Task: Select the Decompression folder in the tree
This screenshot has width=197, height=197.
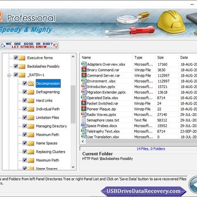Action: pyautogui.click(x=48, y=84)
